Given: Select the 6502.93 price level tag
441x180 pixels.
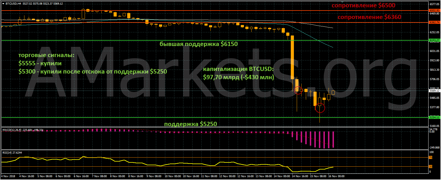Looking at the screenshot, I should (434, 11).
